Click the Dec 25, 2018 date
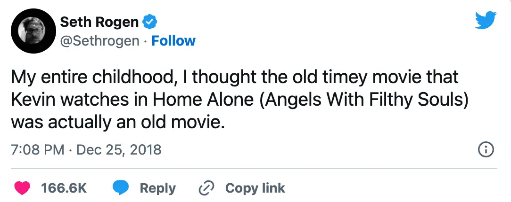511x202 pixels. (x=118, y=150)
